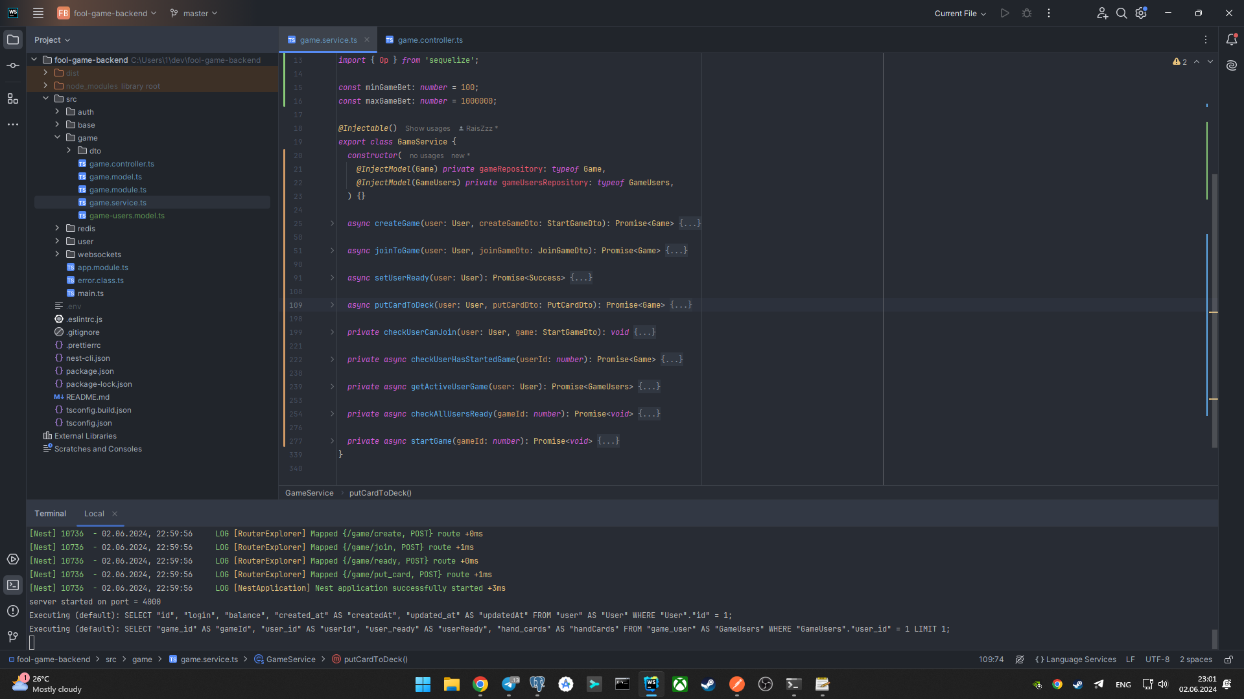Expand the node_modules folder

point(45,86)
